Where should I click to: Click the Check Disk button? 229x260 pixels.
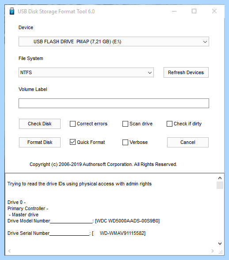(40, 124)
